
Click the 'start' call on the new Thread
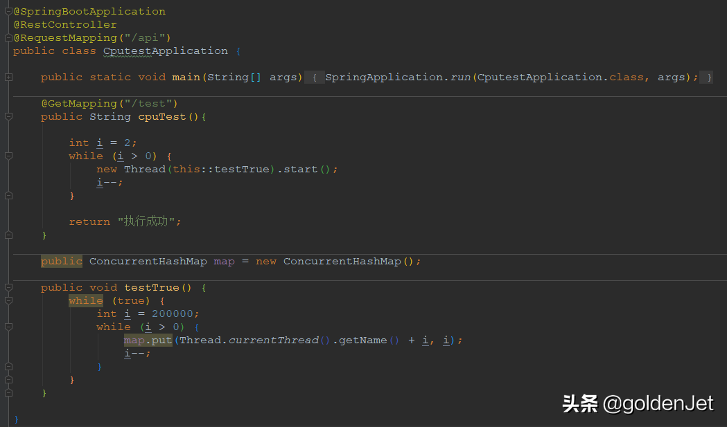pos(301,170)
